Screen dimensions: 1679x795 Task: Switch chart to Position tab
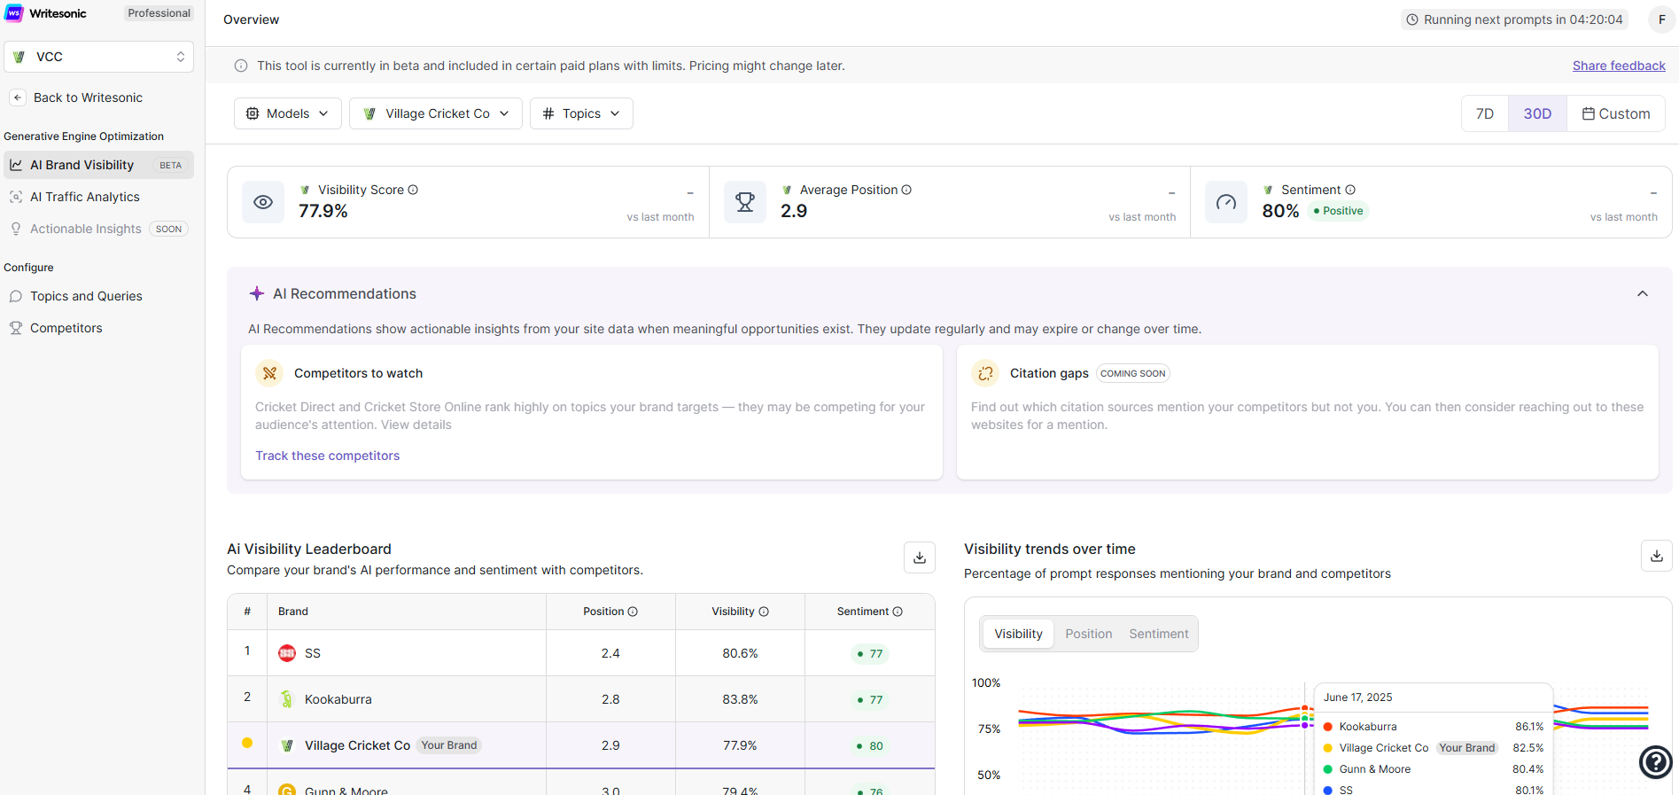(x=1088, y=634)
